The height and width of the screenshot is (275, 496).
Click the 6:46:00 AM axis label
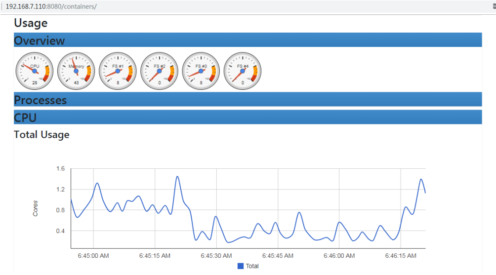[x=339, y=256]
